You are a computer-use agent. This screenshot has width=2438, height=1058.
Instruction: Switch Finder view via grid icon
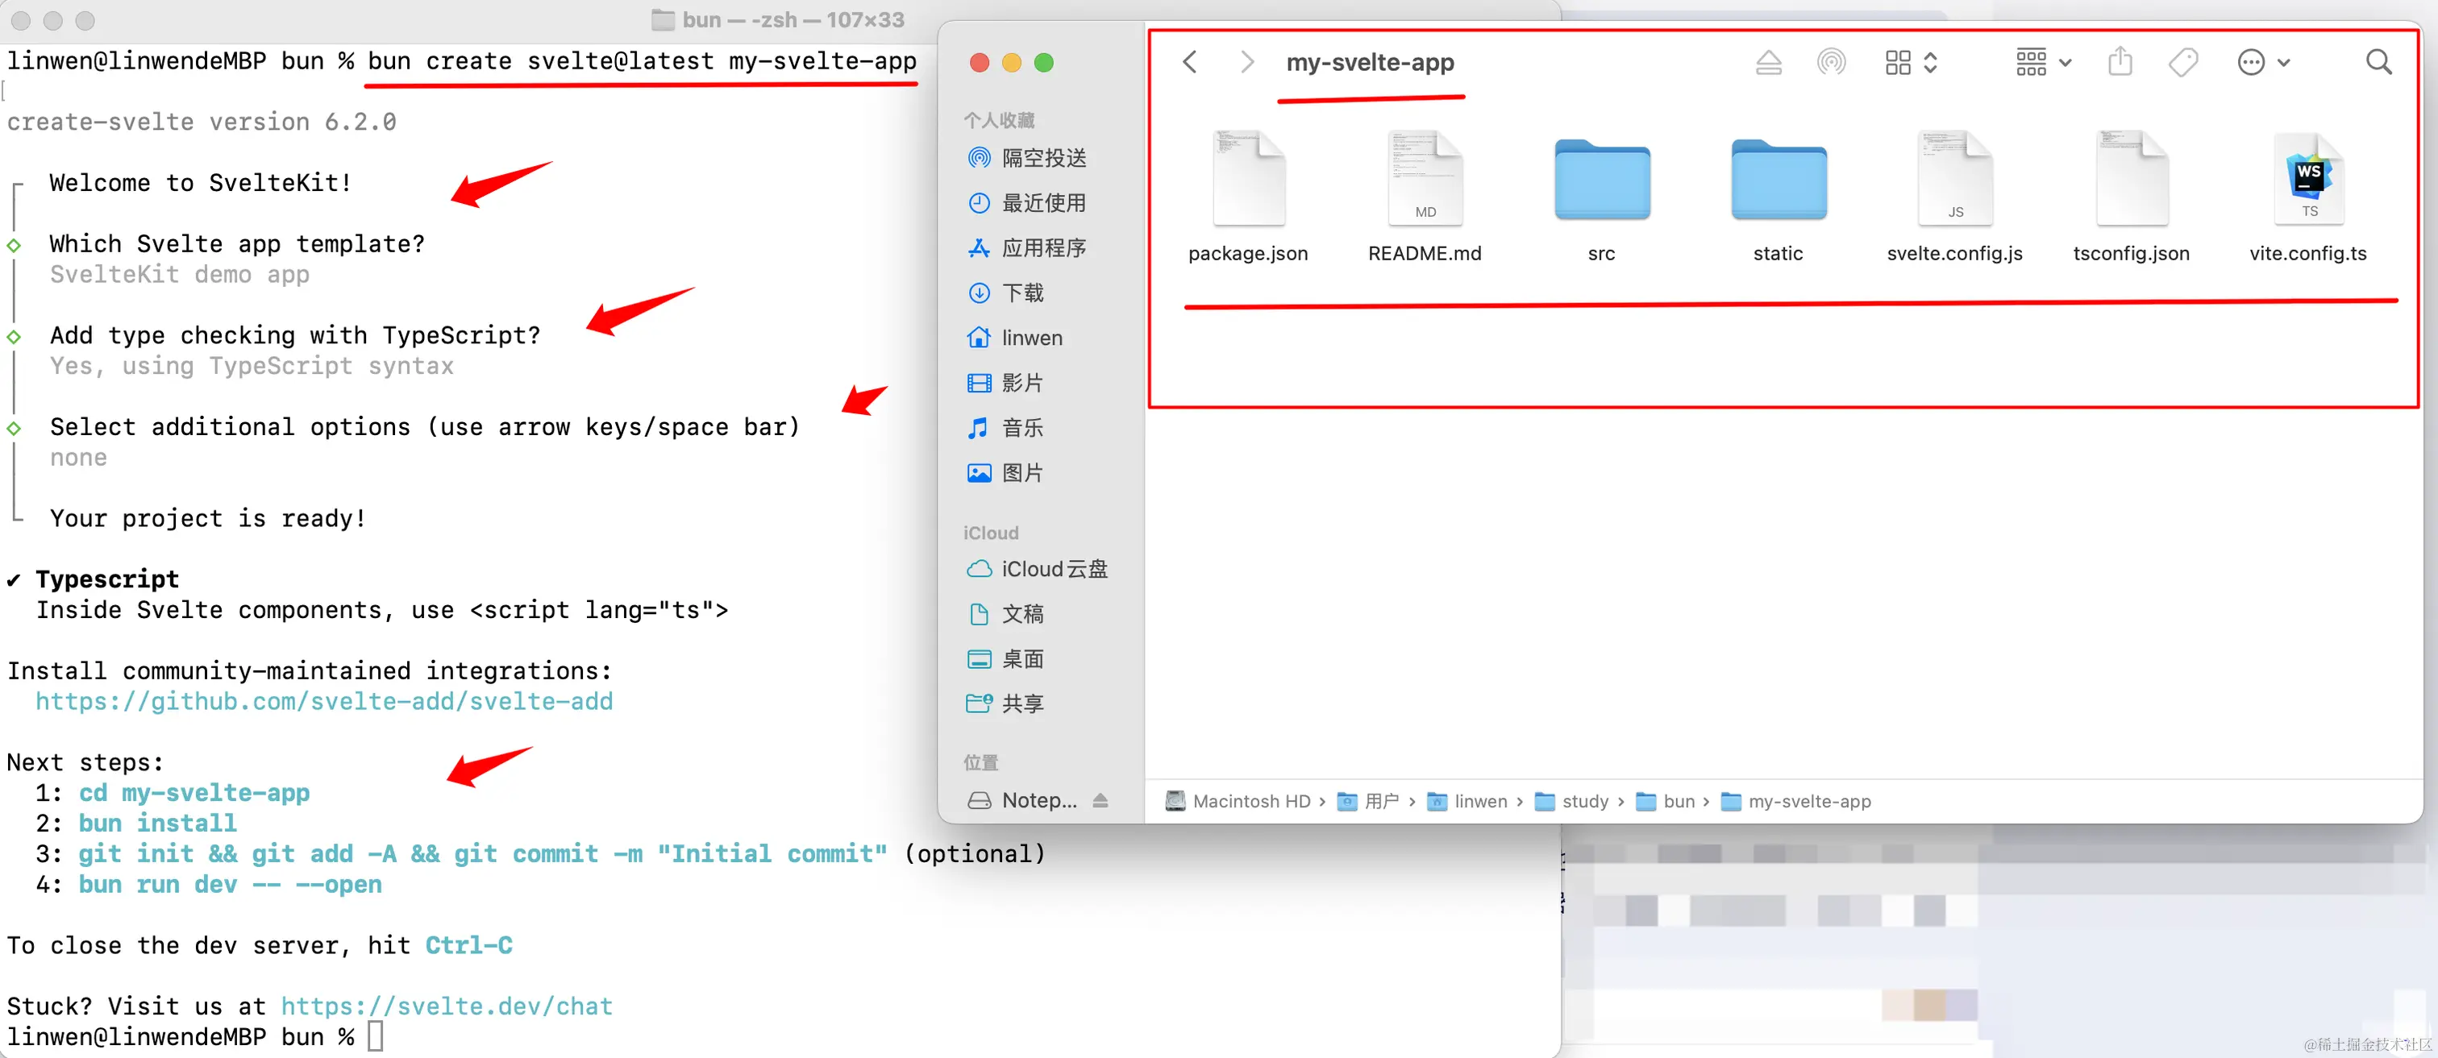pyautogui.click(x=1910, y=63)
